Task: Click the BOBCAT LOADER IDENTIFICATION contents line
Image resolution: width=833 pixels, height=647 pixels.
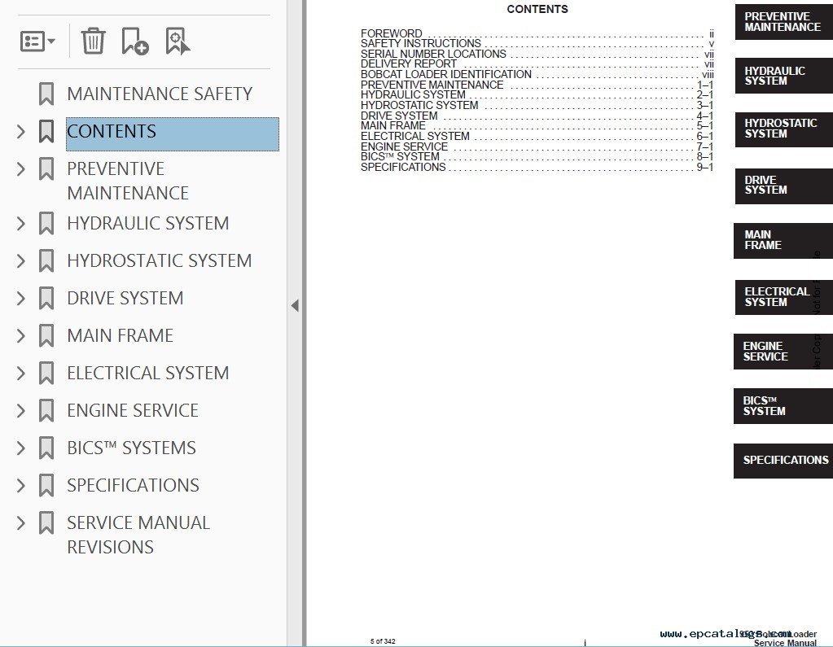Action: pyautogui.click(x=446, y=75)
